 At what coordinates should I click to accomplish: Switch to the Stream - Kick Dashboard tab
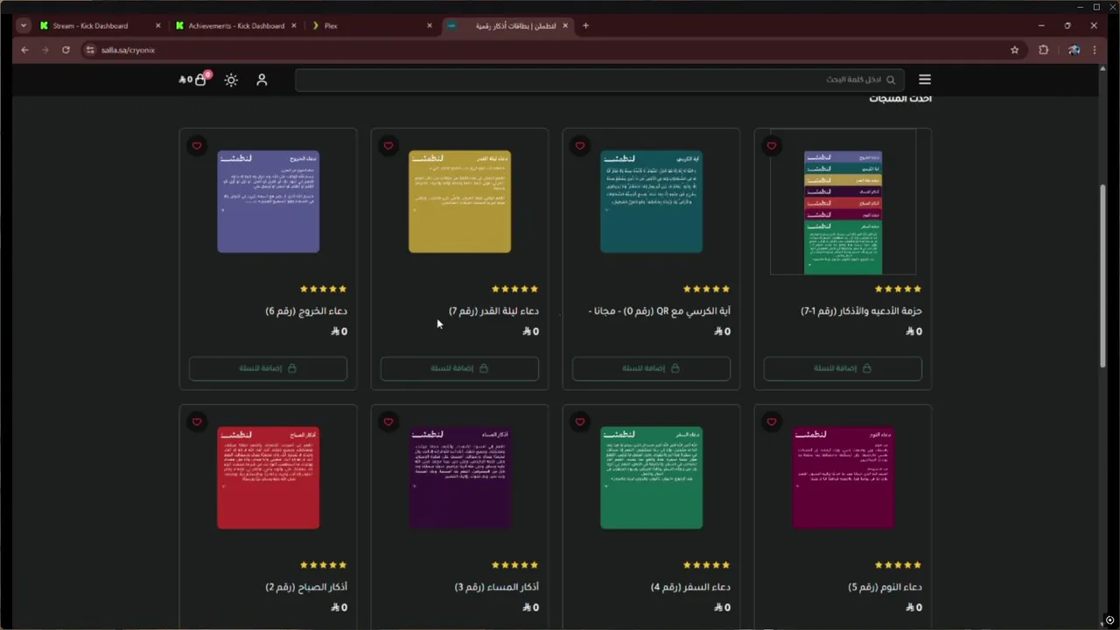coord(90,25)
